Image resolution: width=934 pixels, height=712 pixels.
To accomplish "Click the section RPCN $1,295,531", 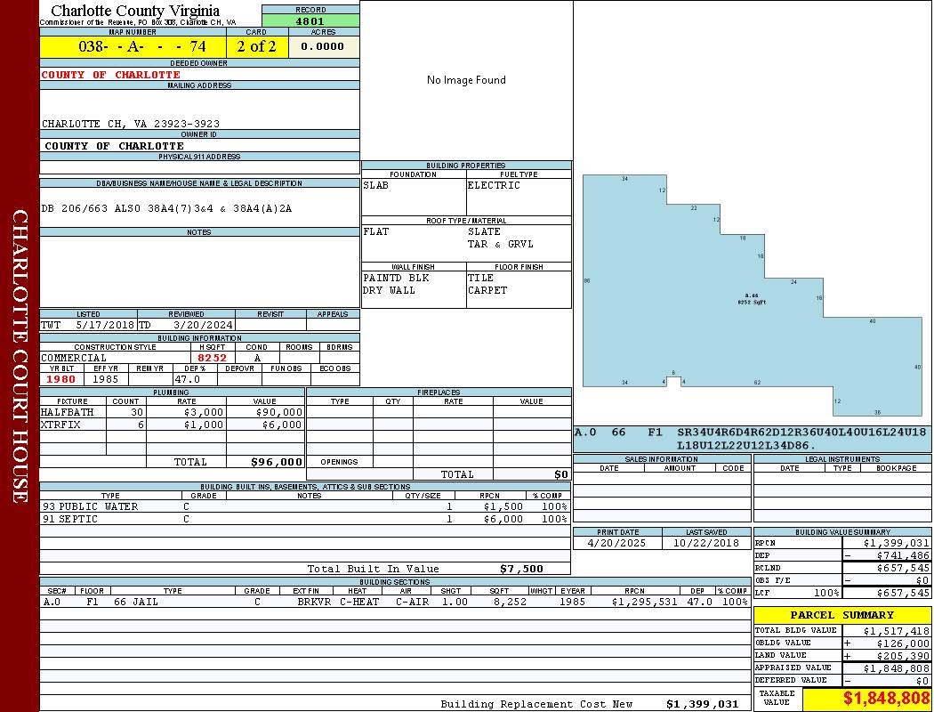I will [645, 602].
